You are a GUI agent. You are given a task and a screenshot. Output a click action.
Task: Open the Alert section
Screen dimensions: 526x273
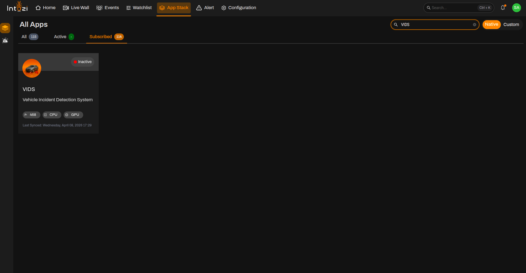coord(205,8)
